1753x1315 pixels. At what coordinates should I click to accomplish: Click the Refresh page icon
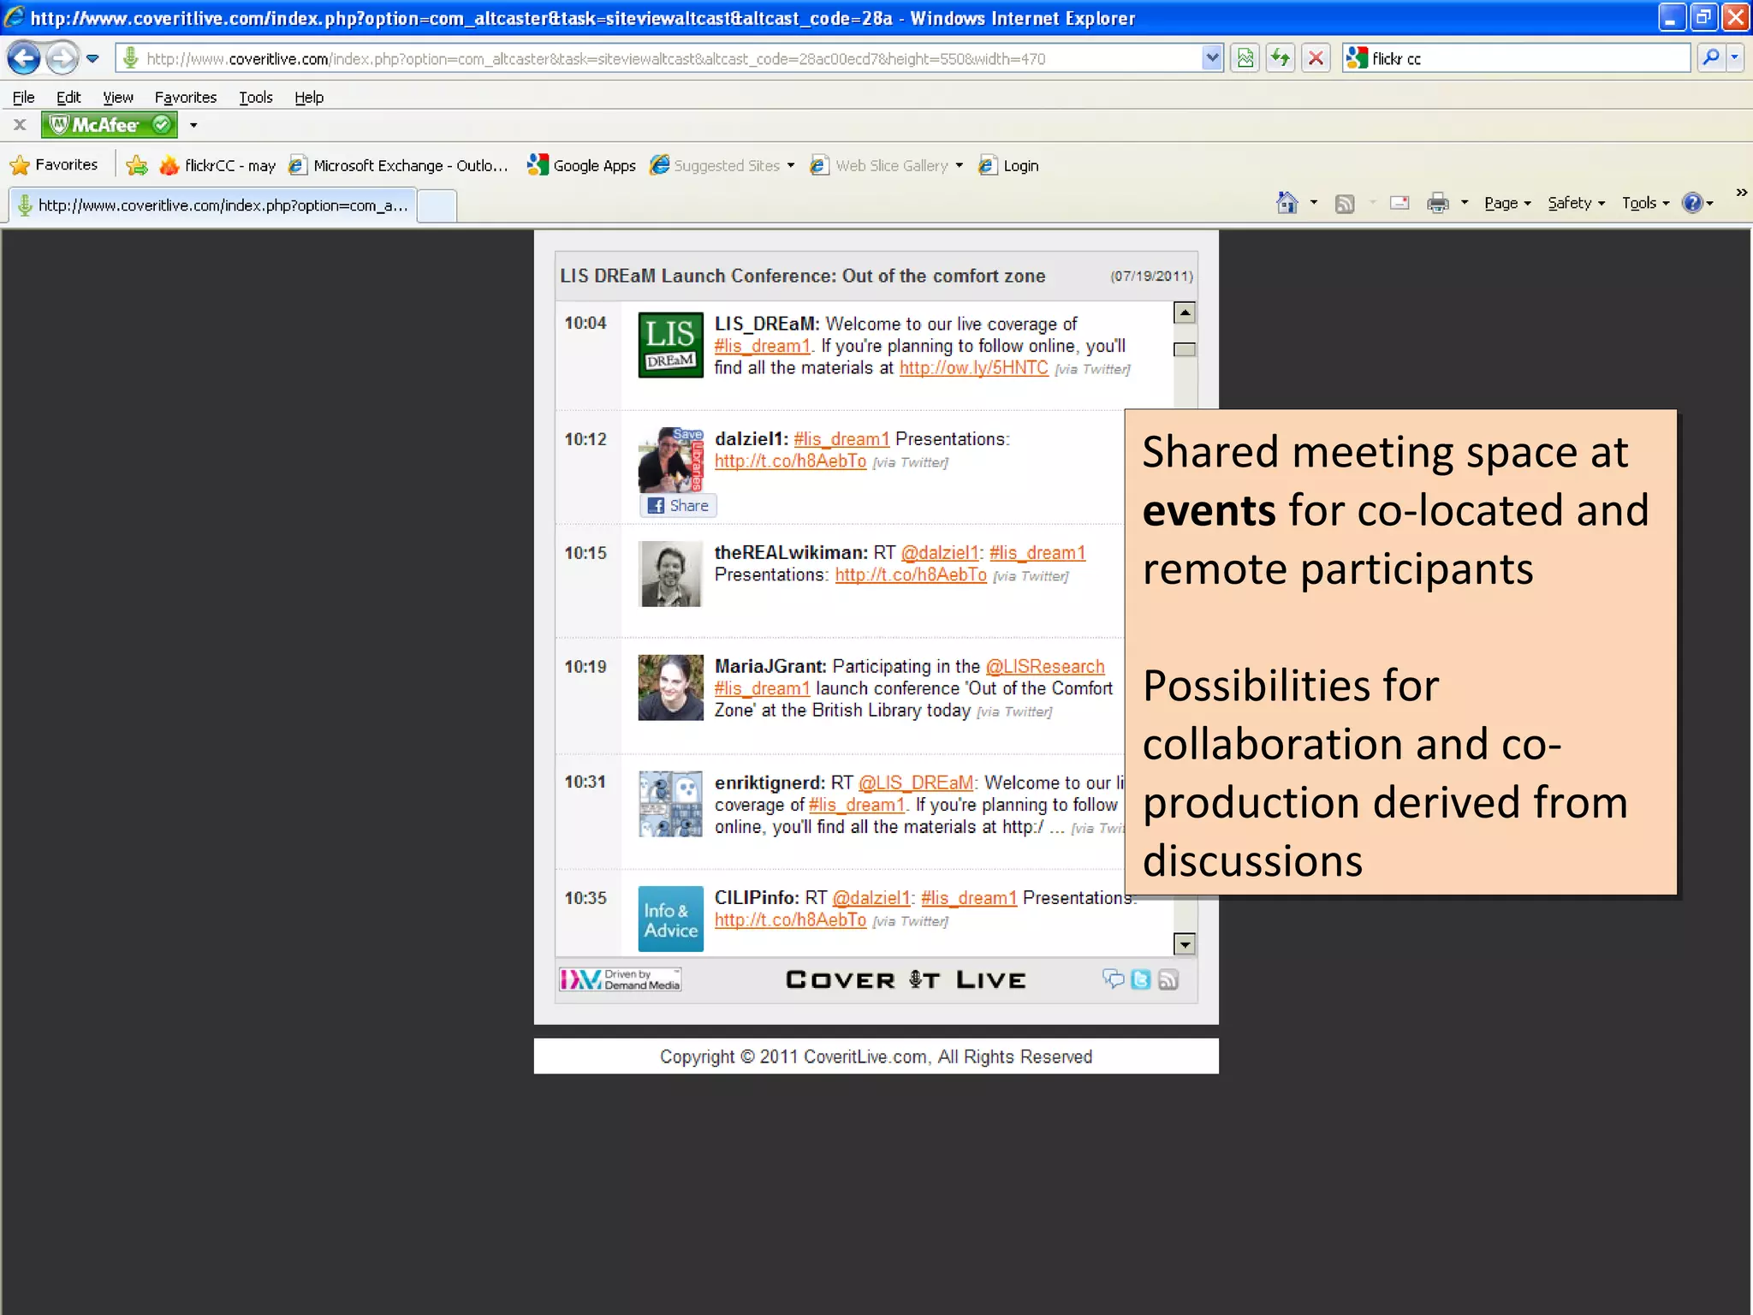coord(1281,58)
